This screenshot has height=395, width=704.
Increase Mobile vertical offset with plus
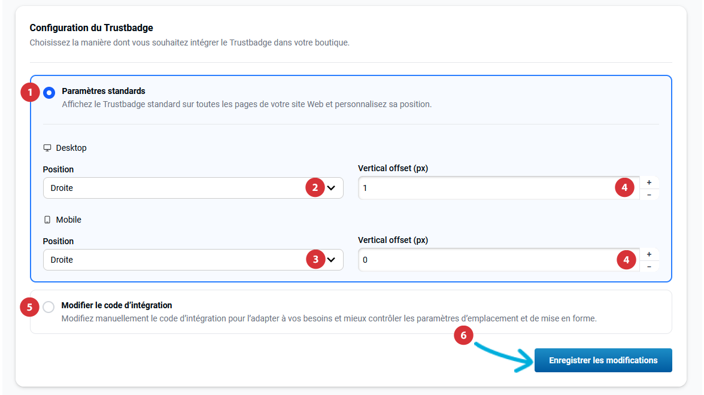tap(649, 254)
